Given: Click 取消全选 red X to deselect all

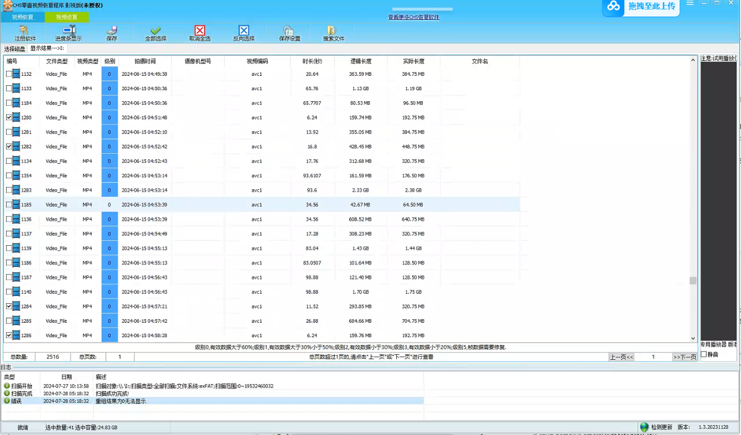Looking at the screenshot, I should pos(200,30).
